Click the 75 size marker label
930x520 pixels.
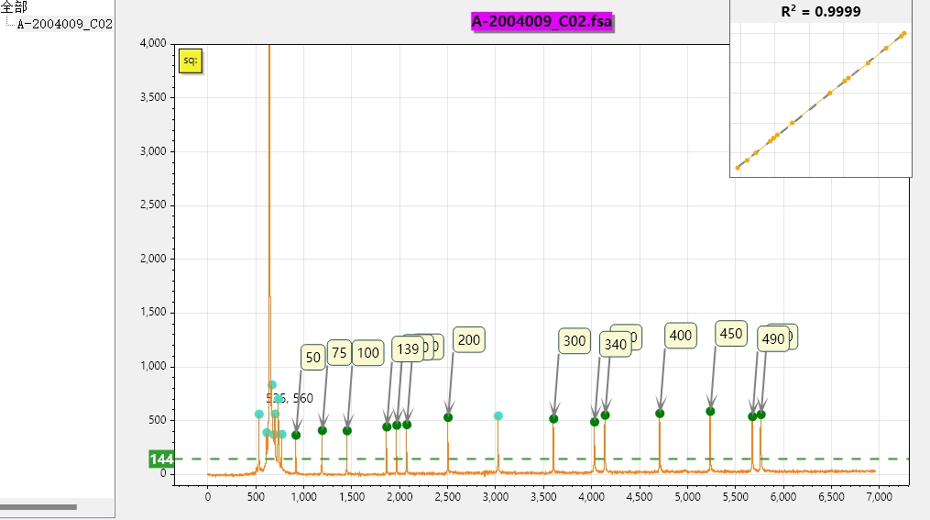pos(339,353)
